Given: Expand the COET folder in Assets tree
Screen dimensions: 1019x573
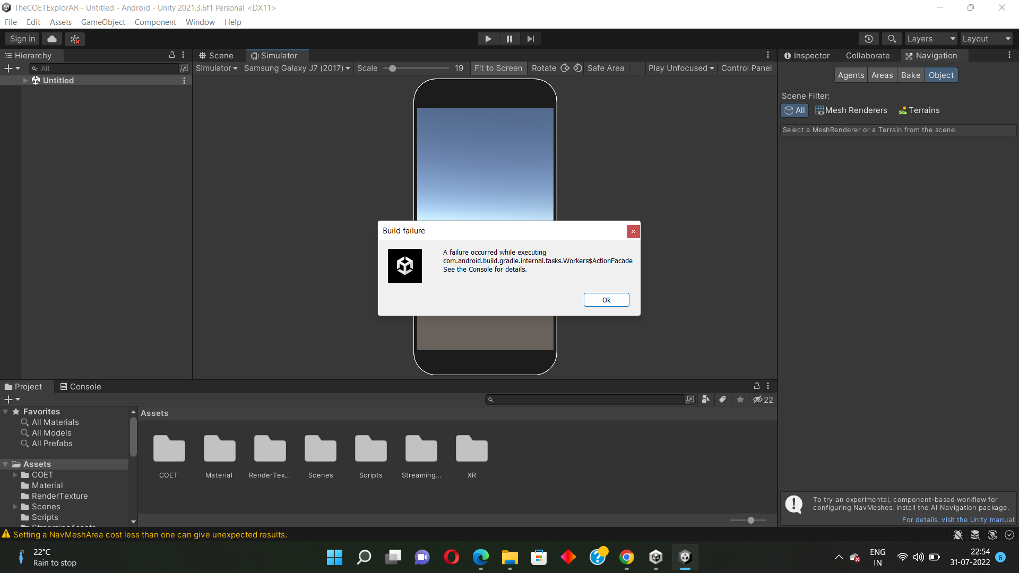Looking at the screenshot, I should tap(15, 475).
